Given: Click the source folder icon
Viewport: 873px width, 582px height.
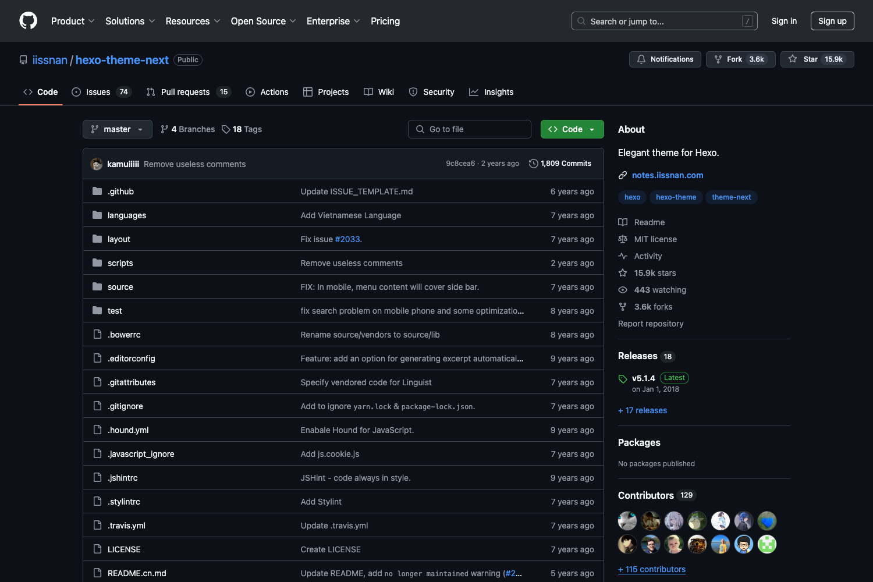Looking at the screenshot, I should (97, 286).
